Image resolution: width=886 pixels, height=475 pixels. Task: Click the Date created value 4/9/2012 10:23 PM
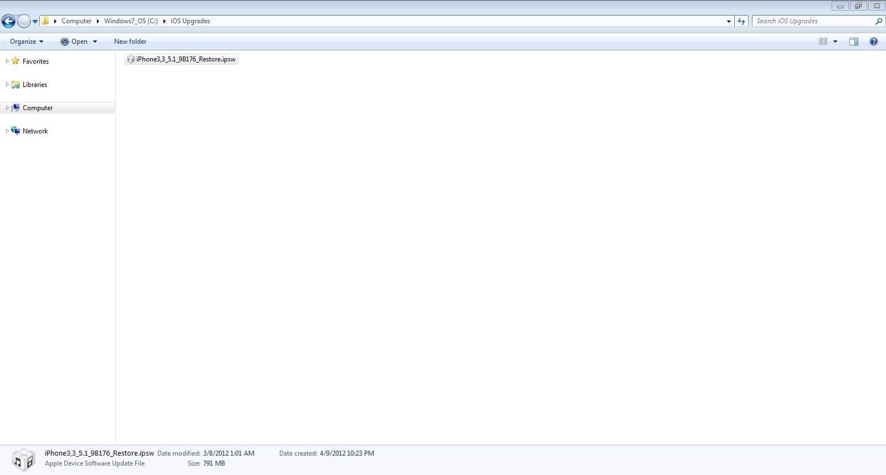point(347,453)
